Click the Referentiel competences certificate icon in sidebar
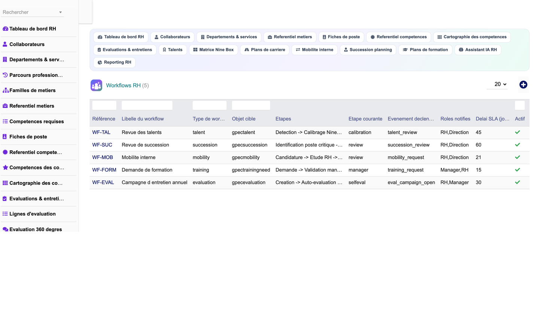This screenshot has width=541, height=335. 5,152
